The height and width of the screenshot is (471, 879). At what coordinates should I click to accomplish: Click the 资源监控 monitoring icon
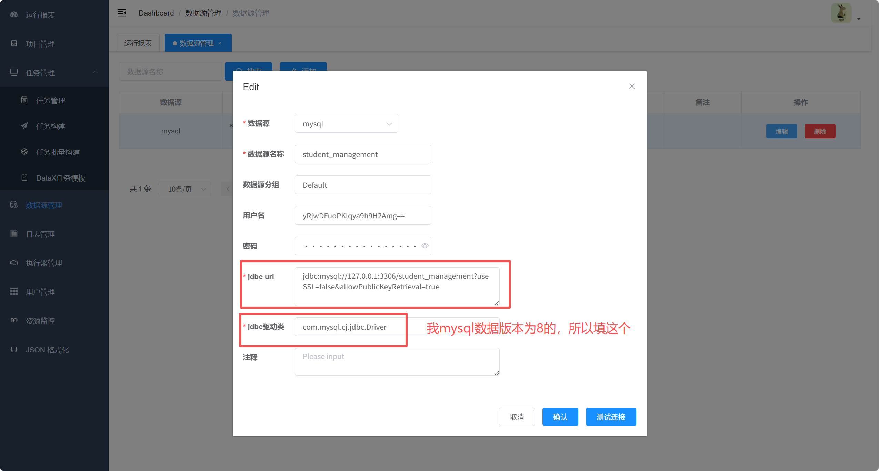coord(14,320)
